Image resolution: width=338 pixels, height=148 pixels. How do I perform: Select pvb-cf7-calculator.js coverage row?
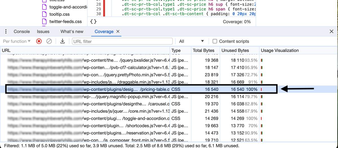tap(168, 67)
